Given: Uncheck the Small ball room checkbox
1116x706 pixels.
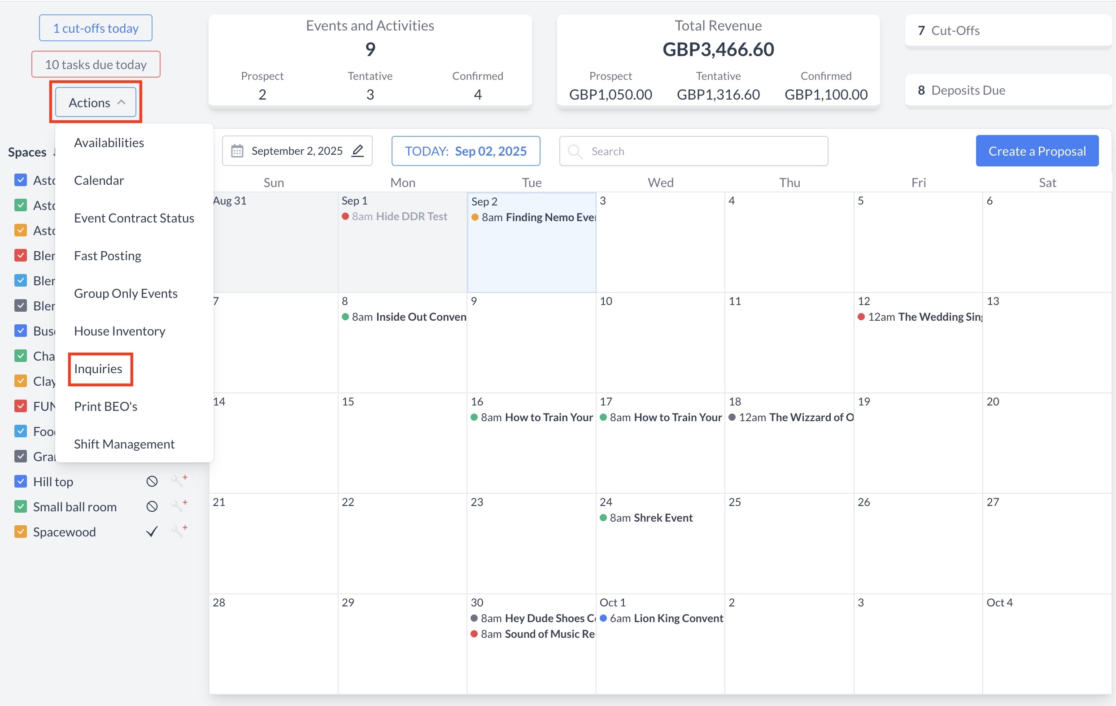Looking at the screenshot, I should 21,507.
